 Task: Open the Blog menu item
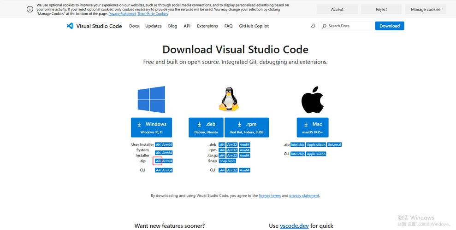(x=172, y=26)
